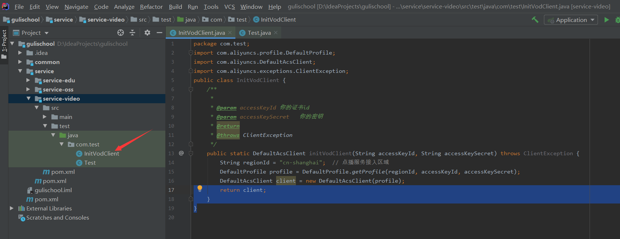
Task: Open the Help menu
Action: pyautogui.click(x=275, y=7)
